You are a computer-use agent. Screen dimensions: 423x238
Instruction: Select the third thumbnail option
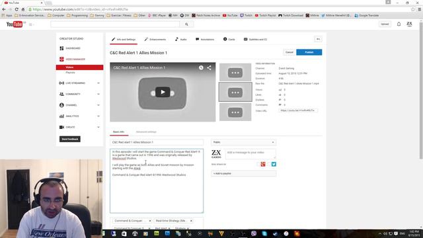coord(235,112)
